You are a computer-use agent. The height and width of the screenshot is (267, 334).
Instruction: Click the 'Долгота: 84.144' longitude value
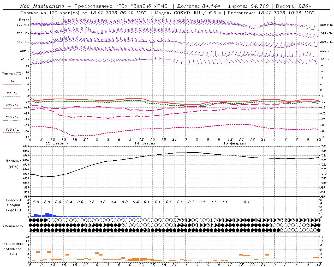pos(199,6)
